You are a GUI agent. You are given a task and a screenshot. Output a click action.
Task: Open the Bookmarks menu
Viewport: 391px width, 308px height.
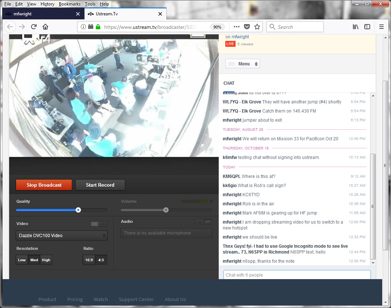pos(69,4)
